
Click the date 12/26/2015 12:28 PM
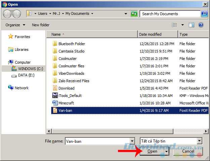[x=157, y=44]
